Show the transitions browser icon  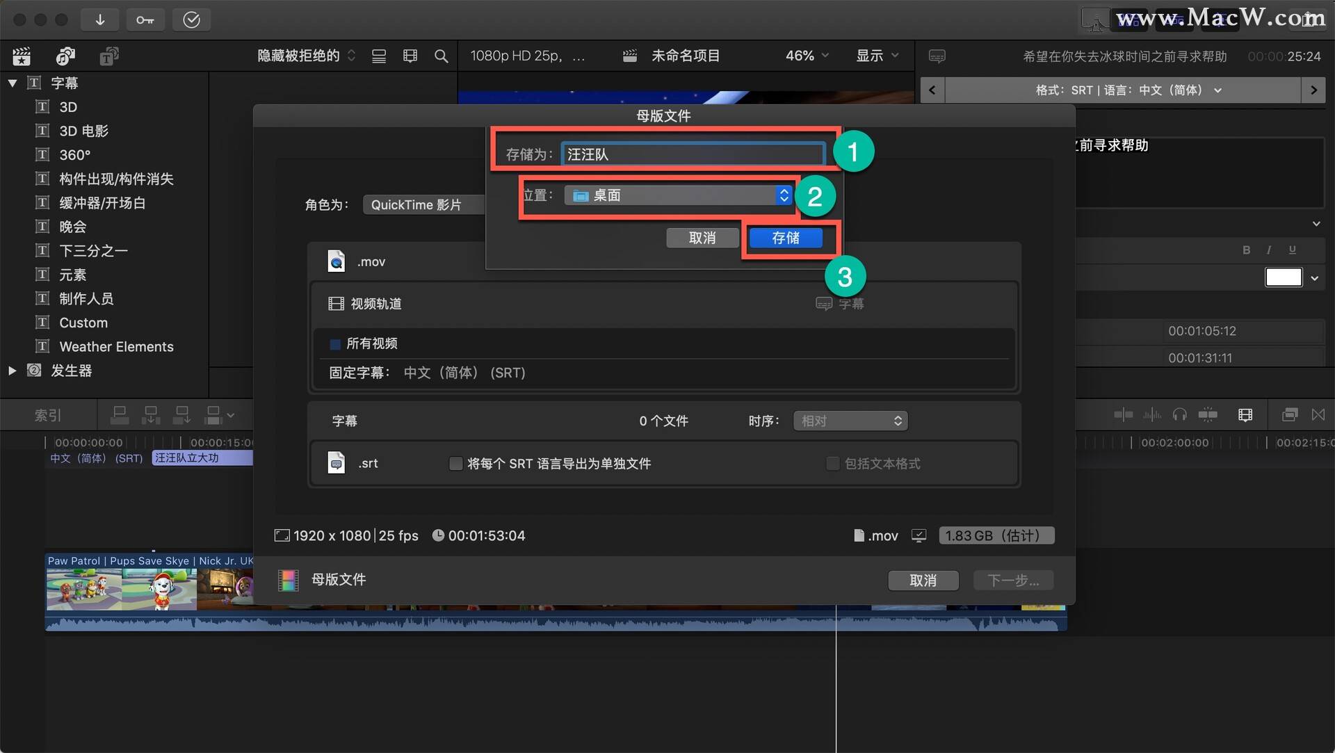pyautogui.click(x=1318, y=415)
